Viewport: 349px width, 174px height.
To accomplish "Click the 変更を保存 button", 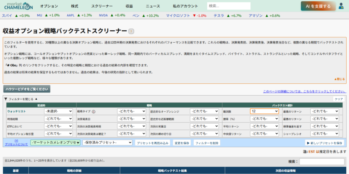I will tap(182, 143).
